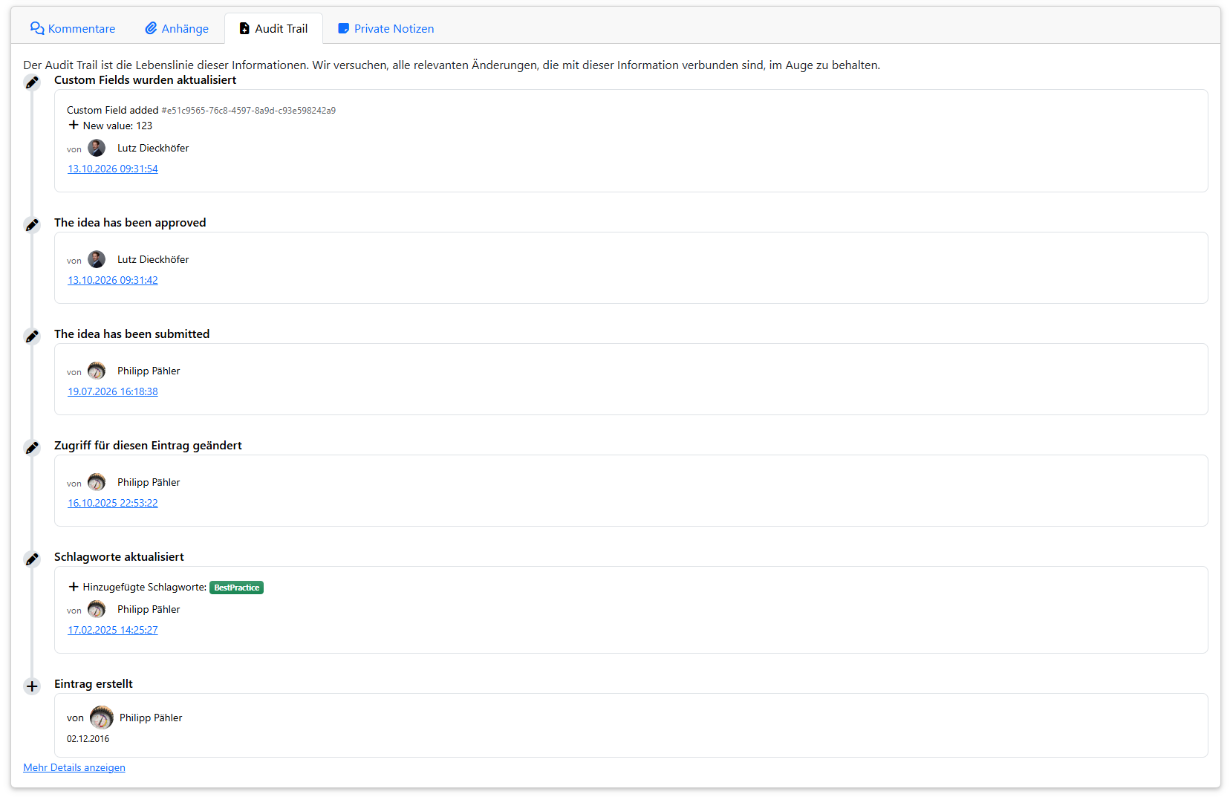Click the pencil icon beside 'The idea has been submitted'

tap(32, 336)
